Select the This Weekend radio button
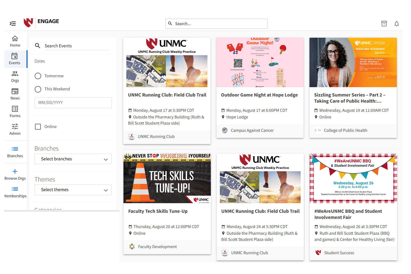This screenshot has height=274, width=411. click(x=38, y=89)
